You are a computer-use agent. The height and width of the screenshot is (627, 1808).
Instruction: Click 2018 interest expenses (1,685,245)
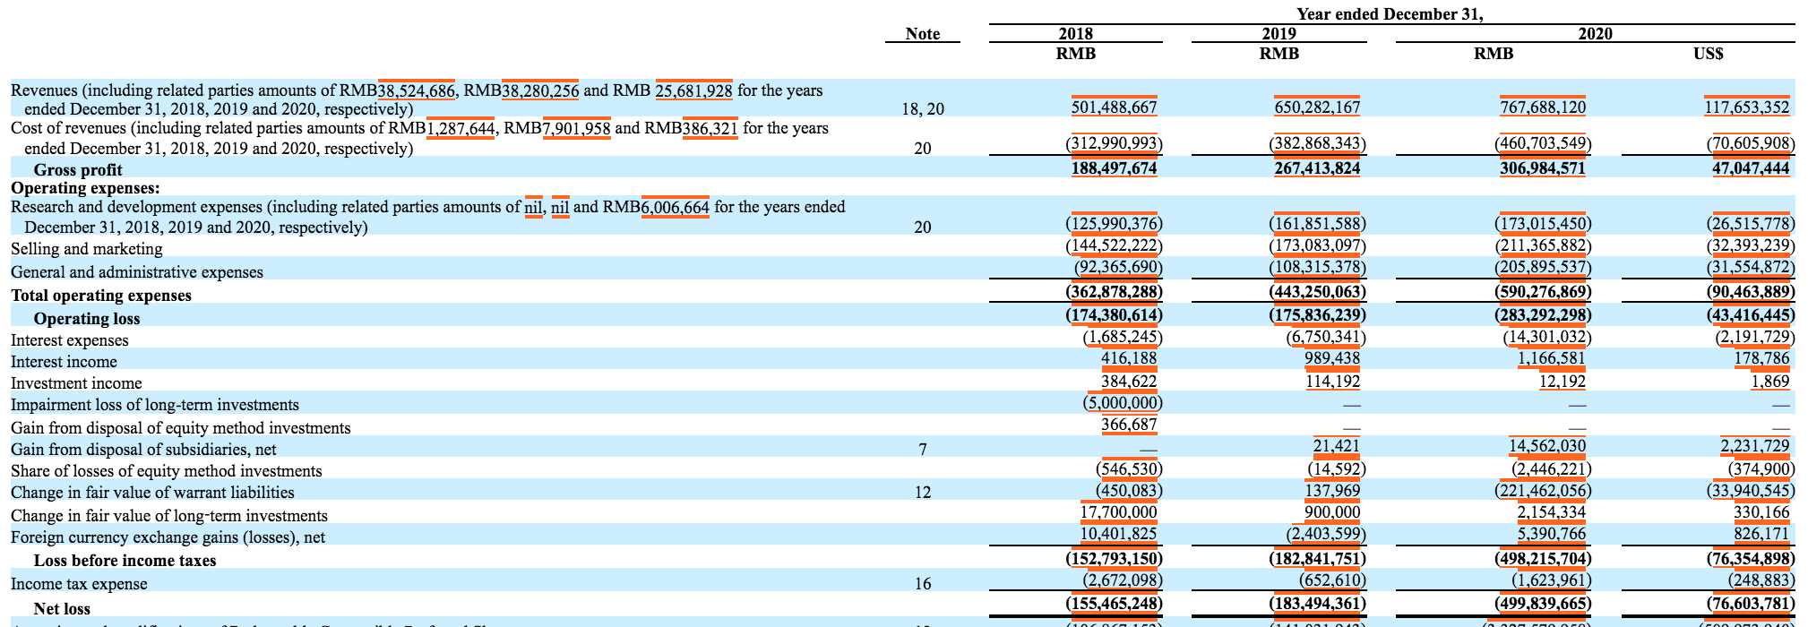pos(1121,338)
